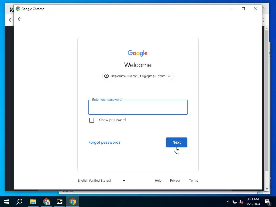Open 7-Zip from the taskbar
The width and height of the screenshot is (276, 207).
(x=60, y=202)
